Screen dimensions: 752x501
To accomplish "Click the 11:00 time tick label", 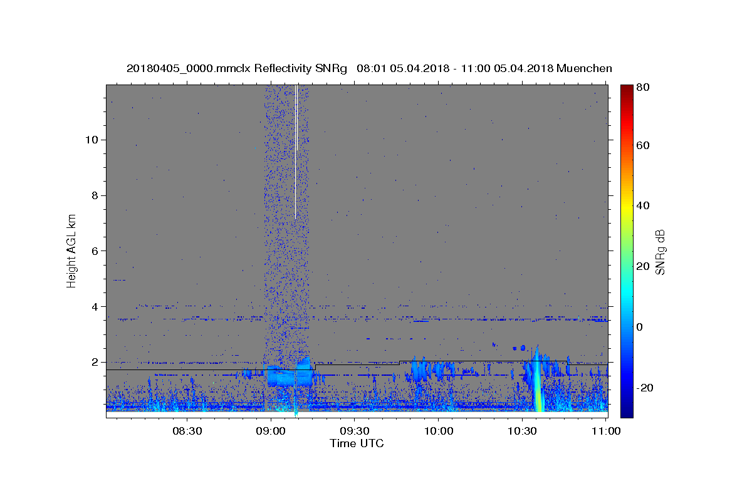I will [605, 431].
